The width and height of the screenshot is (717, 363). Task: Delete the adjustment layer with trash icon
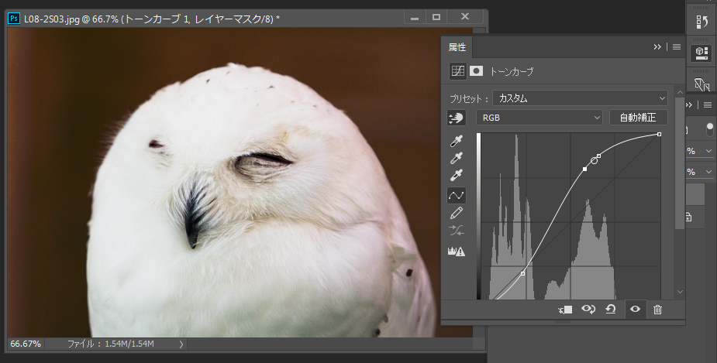657,310
